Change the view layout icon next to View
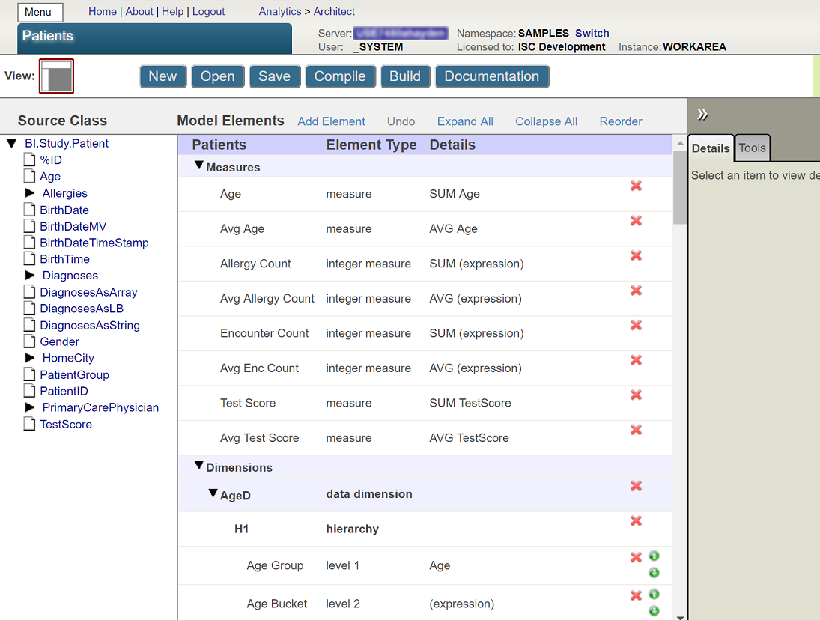Image resolution: width=820 pixels, height=620 pixels. (56, 76)
